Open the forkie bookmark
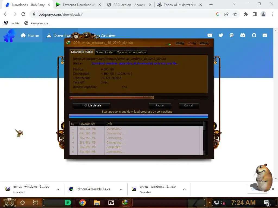This screenshot has height=208, width=278. 12,23
